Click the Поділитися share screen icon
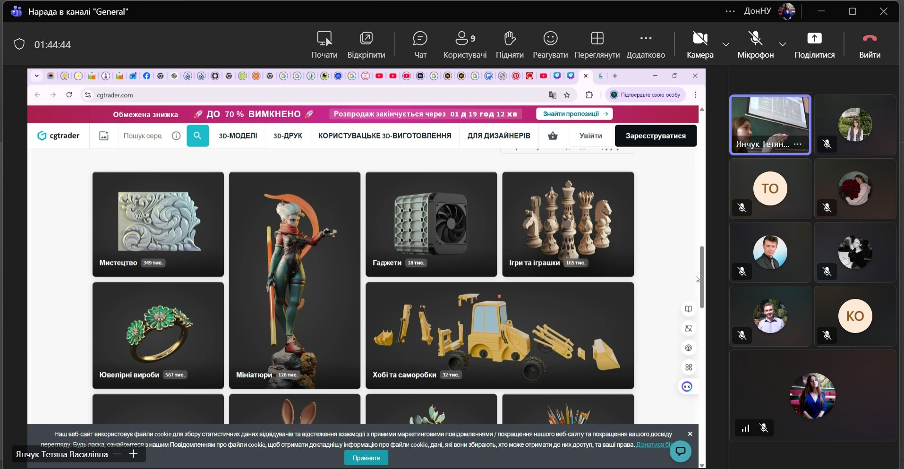 (x=814, y=39)
